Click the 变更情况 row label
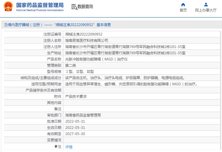Viewport: 222px width, 152px height. click(54, 140)
